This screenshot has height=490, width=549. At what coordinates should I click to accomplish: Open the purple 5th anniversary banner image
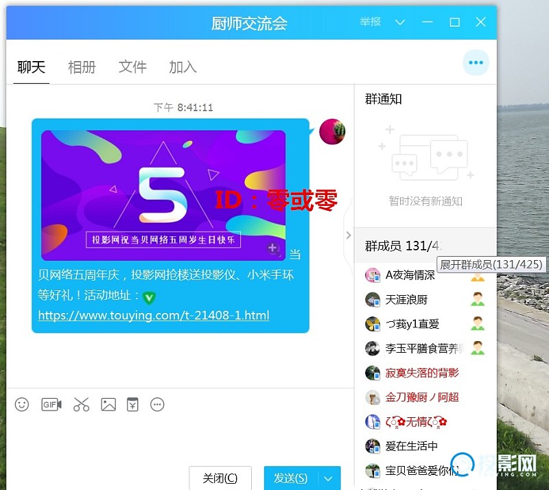[163, 196]
